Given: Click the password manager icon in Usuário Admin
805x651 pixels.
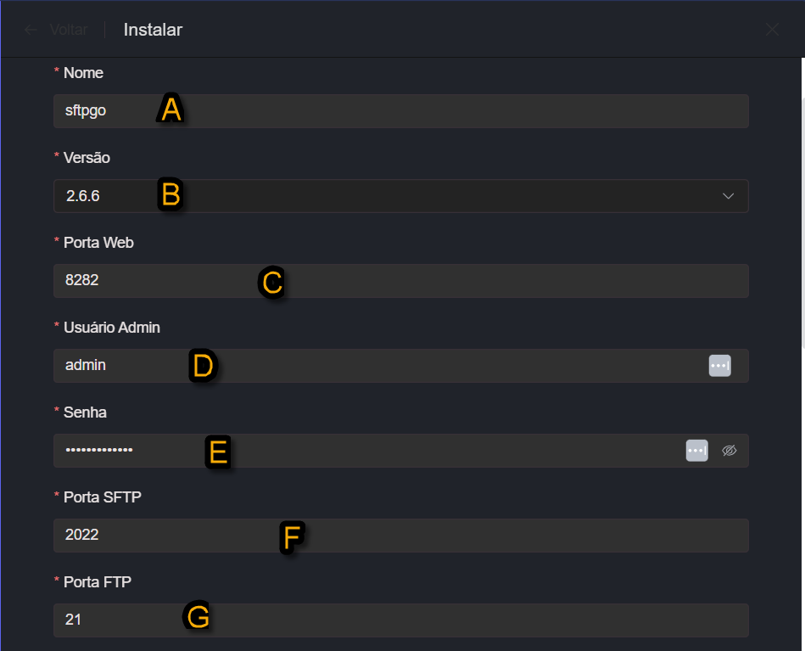Looking at the screenshot, I should pos(719,365).
